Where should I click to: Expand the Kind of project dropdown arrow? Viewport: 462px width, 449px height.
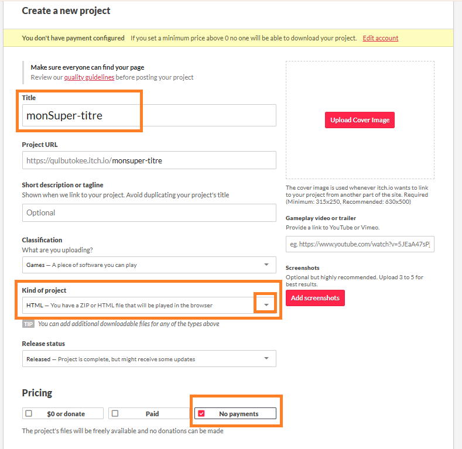266,305
